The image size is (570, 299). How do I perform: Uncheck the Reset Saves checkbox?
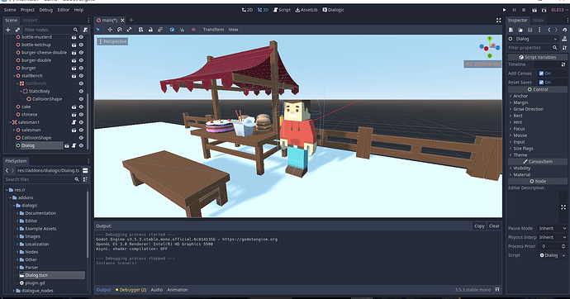(x=541, y=83)
